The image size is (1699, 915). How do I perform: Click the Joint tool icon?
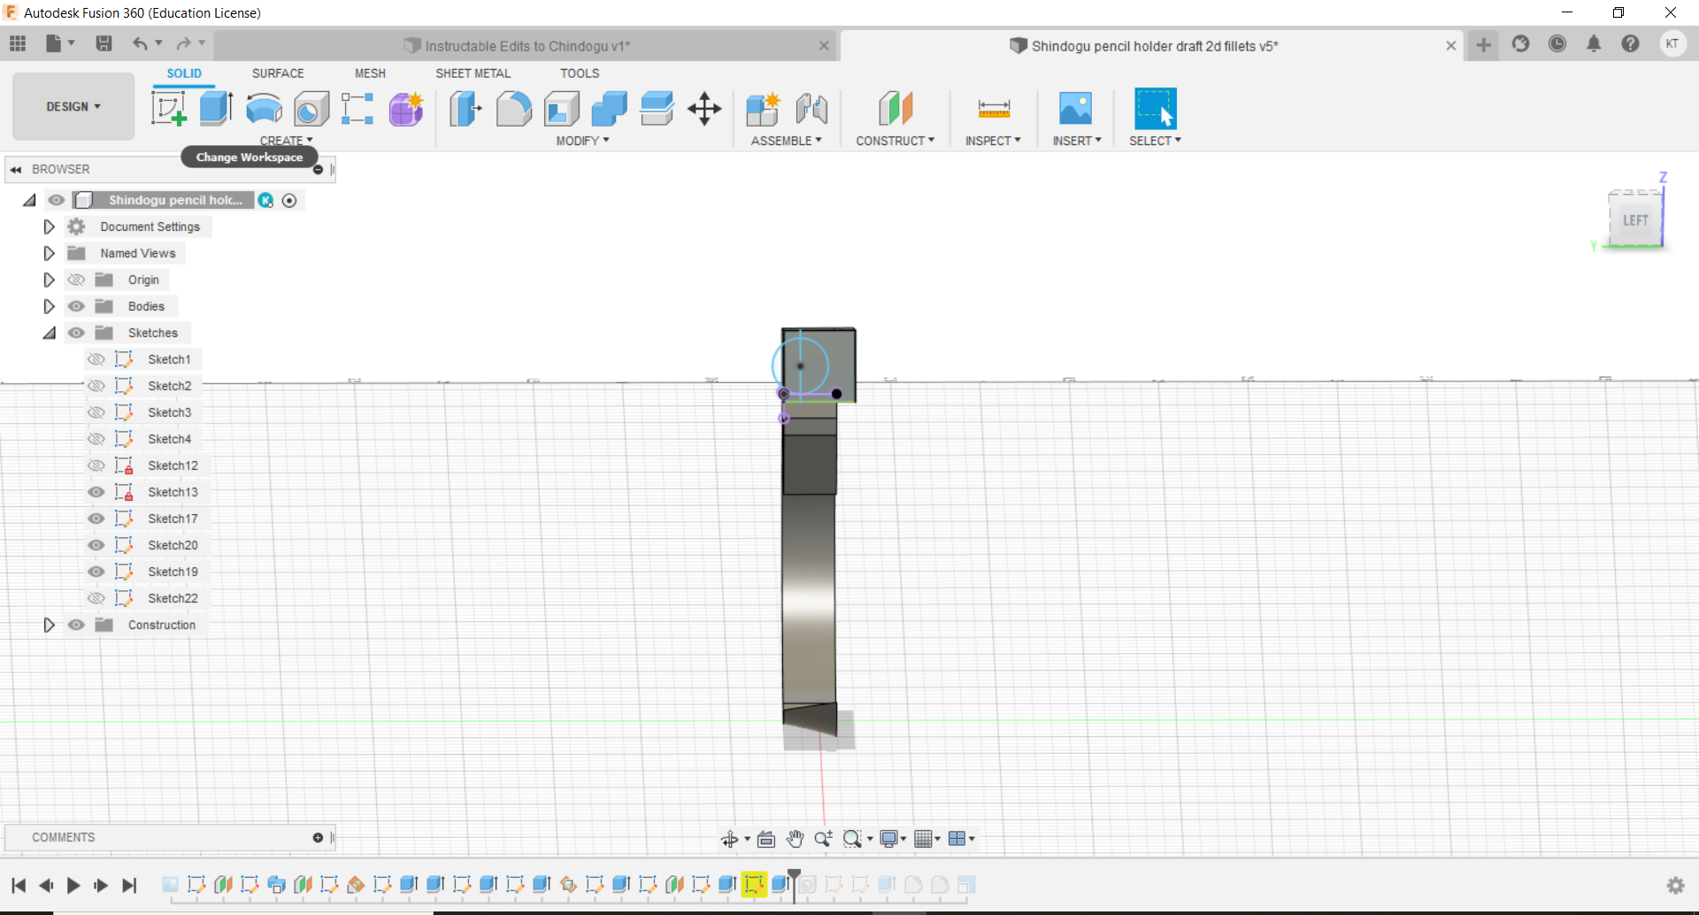click(811, 109)
